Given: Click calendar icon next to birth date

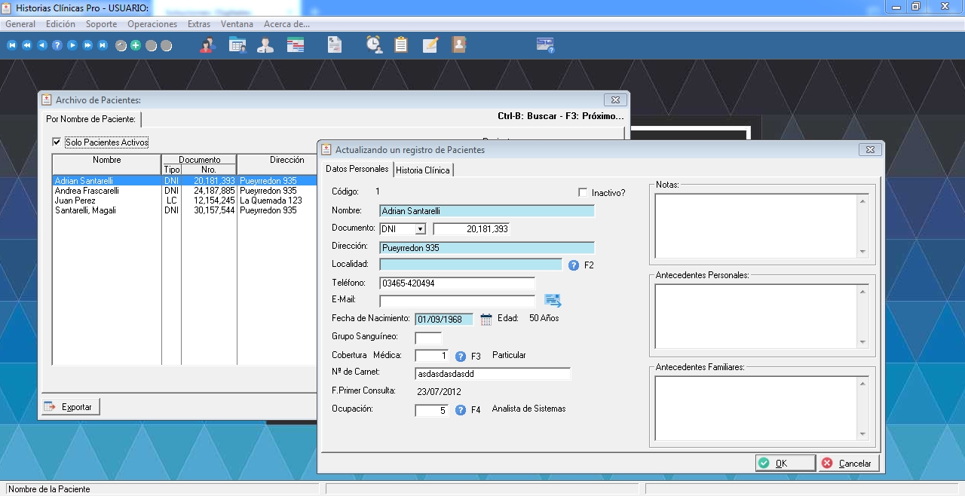Looking at the screenshot, I should tap(486, 319).
